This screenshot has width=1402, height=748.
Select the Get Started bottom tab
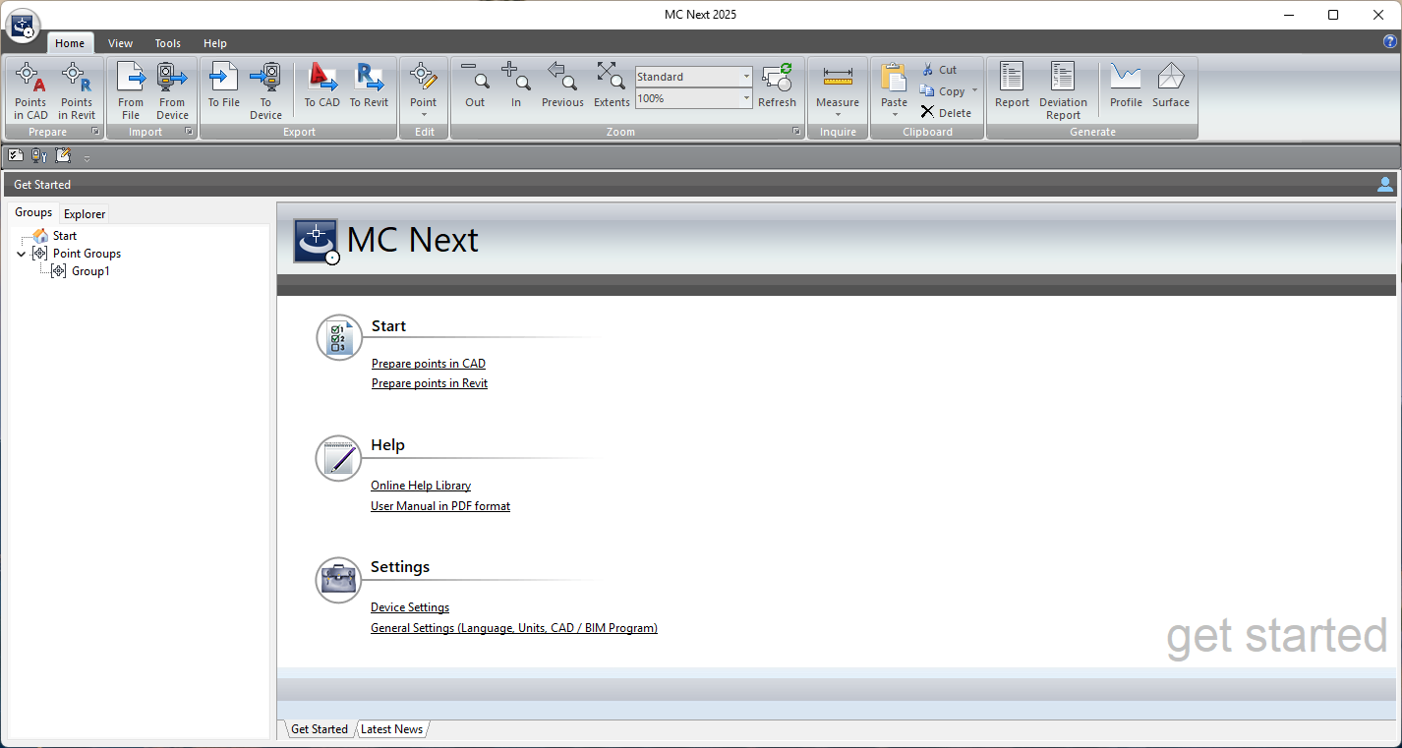point(320,729)
